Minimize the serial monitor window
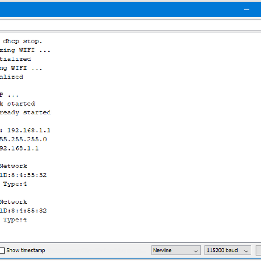Screen dimensions: 261x261 click(247, 9)
